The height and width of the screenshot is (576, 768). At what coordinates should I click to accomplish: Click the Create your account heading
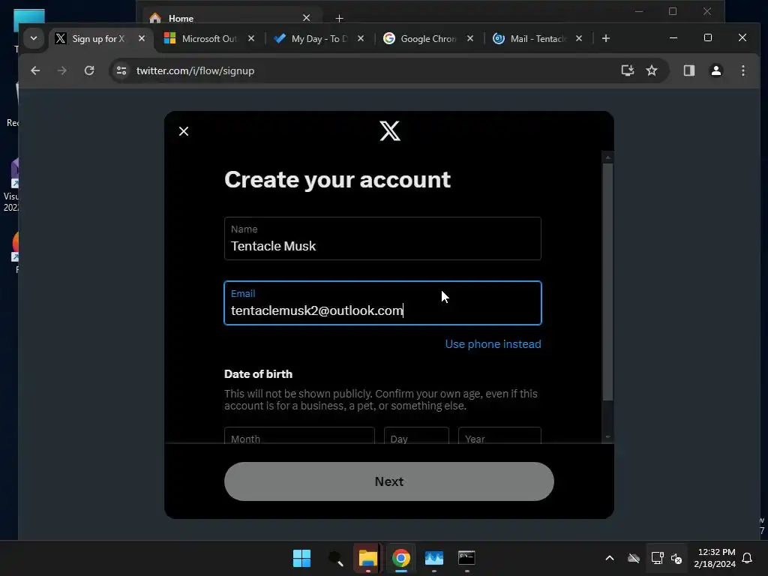click(x=337, y=180)
